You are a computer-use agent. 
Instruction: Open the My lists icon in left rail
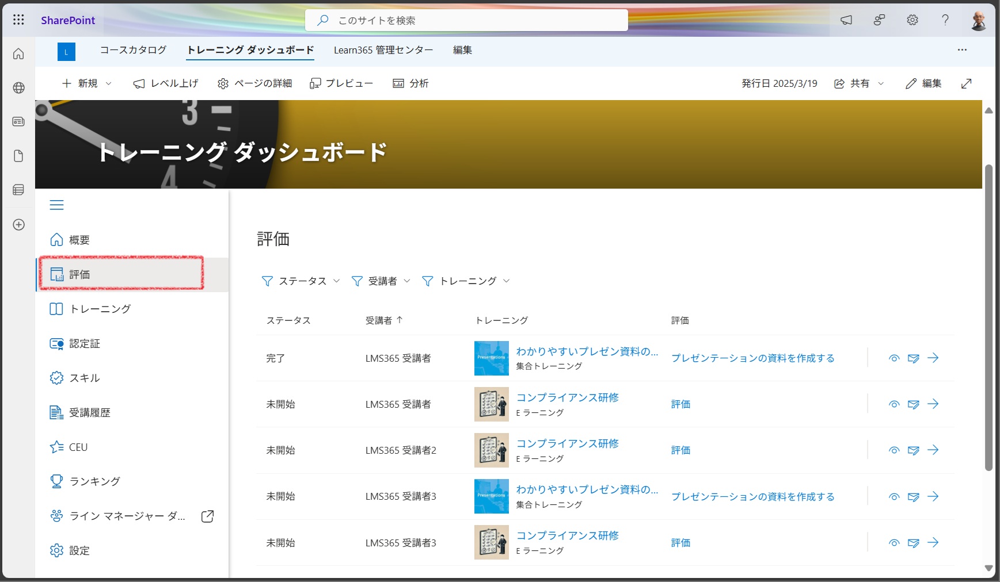[x=18, y=190]
